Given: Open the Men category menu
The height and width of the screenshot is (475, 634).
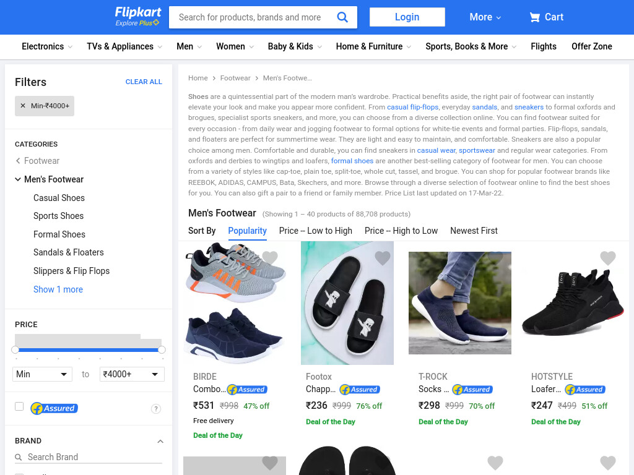Looking at the screenshot, I should click(x=189, y=46).
